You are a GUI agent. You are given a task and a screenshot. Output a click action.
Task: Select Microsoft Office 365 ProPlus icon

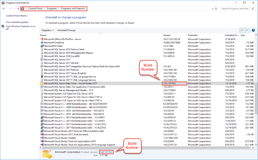coord(42,39)
